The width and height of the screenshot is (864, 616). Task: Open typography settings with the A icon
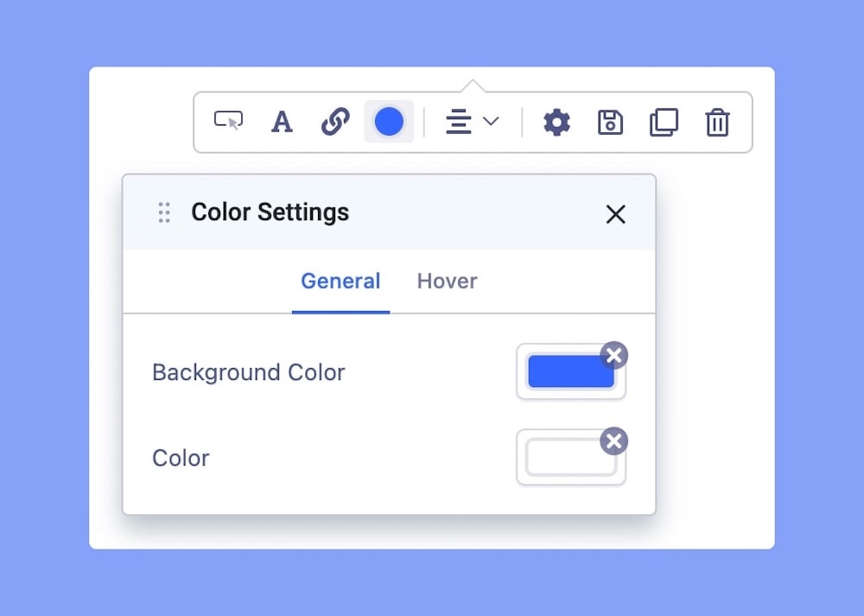coord(282,122)
